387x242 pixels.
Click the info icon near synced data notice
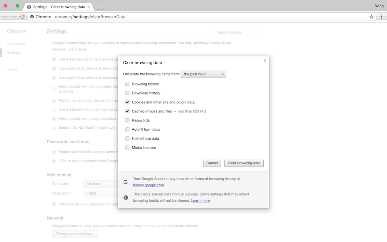126,197
